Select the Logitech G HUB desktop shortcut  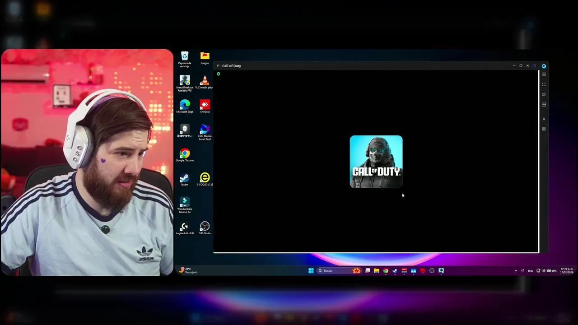[x=184, y=228]
